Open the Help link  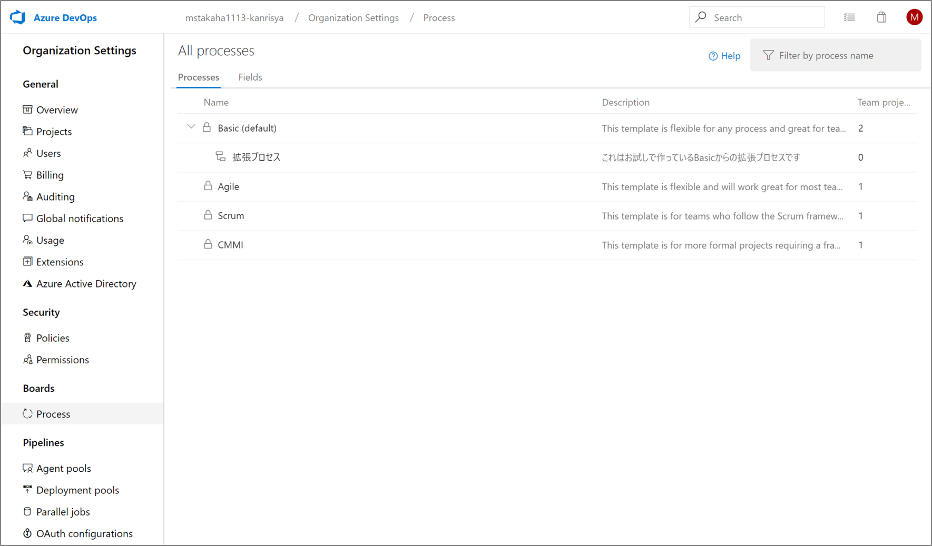724,55
